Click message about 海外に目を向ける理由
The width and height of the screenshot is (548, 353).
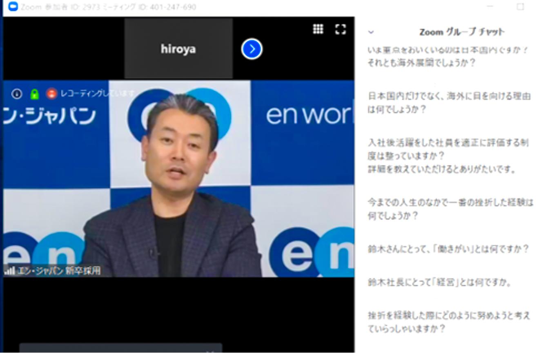[x=448, y=103]
